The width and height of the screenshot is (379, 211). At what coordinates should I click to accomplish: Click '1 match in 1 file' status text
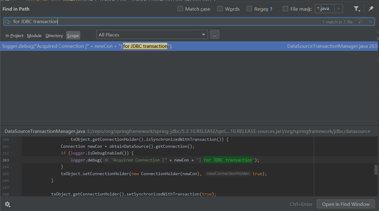click(337, 22)
